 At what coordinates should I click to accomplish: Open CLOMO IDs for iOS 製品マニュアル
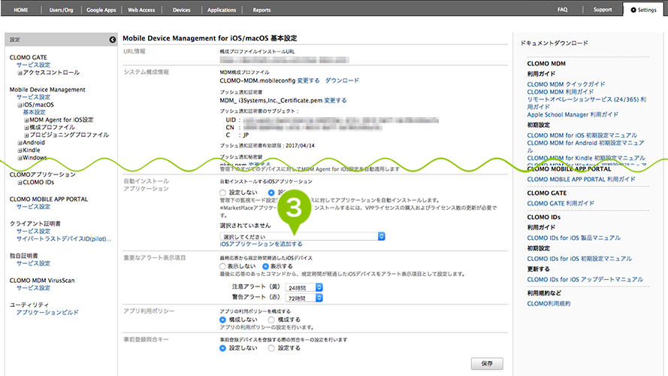click(574, 238)
